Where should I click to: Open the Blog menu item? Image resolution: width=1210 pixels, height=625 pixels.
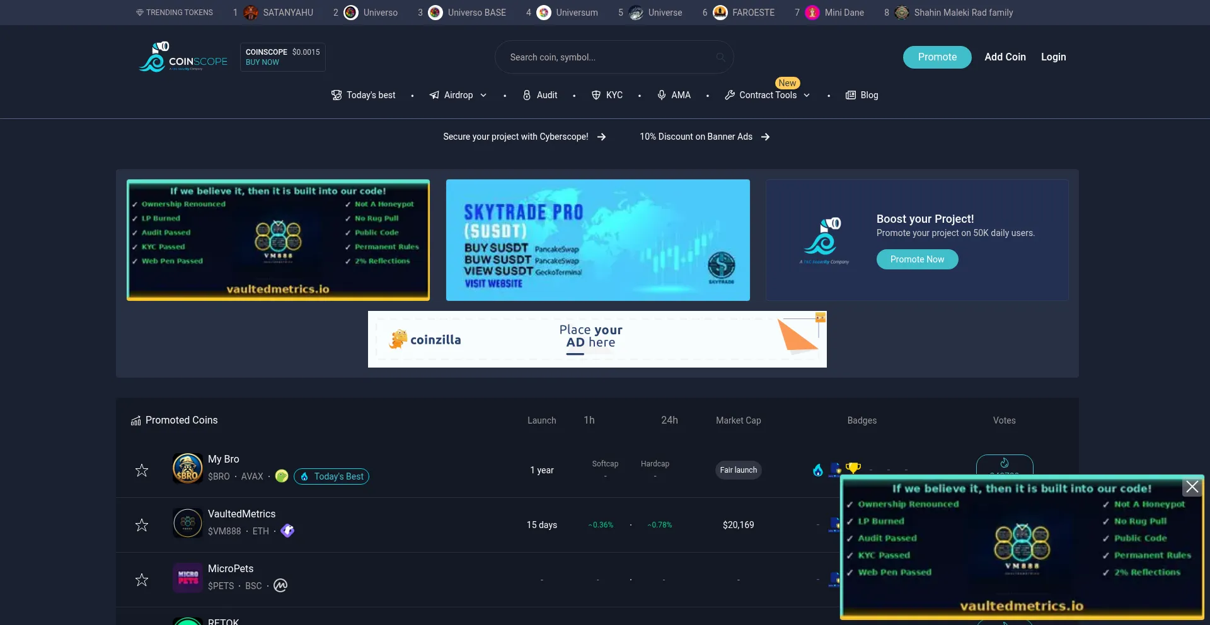(861, 95)
